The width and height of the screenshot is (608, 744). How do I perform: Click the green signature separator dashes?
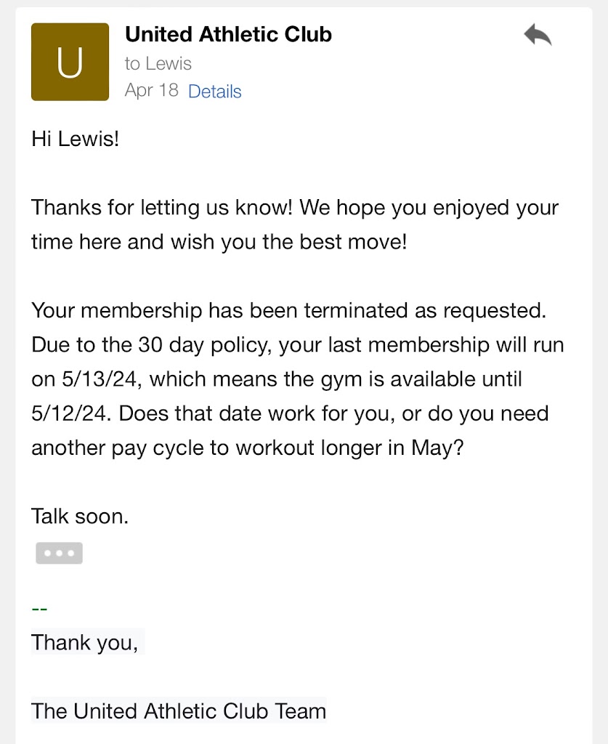[x=39, y=607]
